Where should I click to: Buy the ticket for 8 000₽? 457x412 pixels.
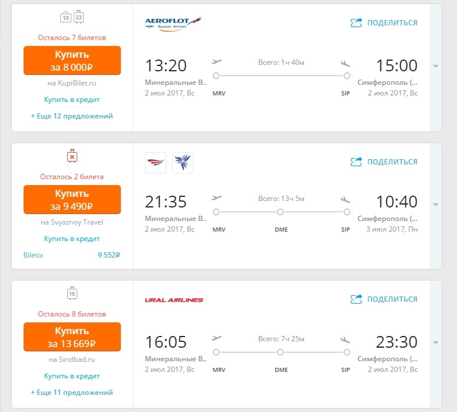pos(72,61)
